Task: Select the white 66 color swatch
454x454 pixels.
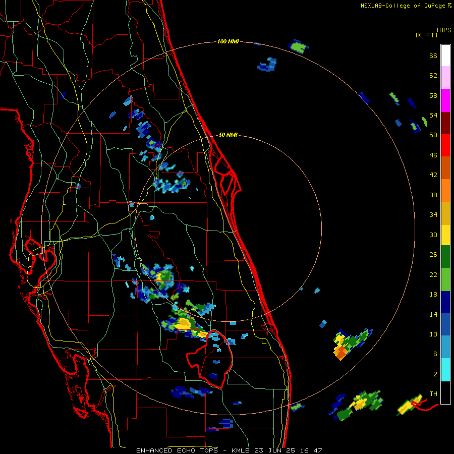Action: pyautogui.click(x=445, y=55)
